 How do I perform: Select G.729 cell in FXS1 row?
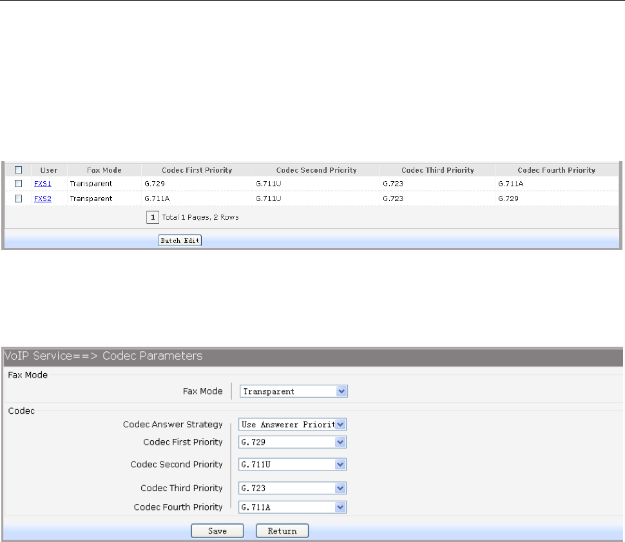tap(155, 184)
